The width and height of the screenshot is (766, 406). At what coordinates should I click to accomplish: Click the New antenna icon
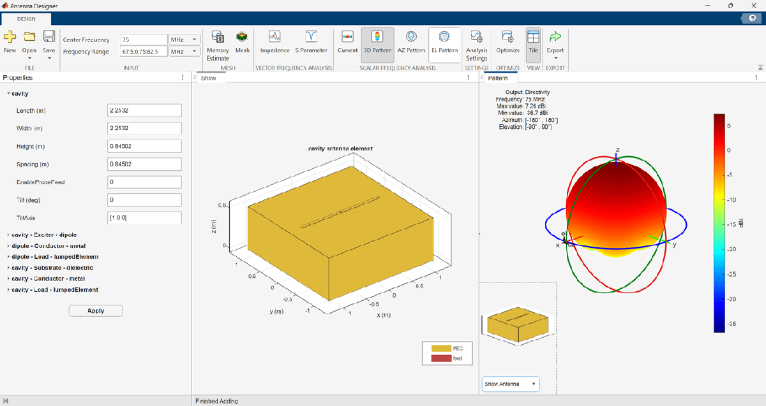pyautogui.click(x=10, y=40)
